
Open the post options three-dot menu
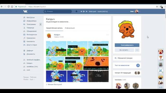pos(107,35)
